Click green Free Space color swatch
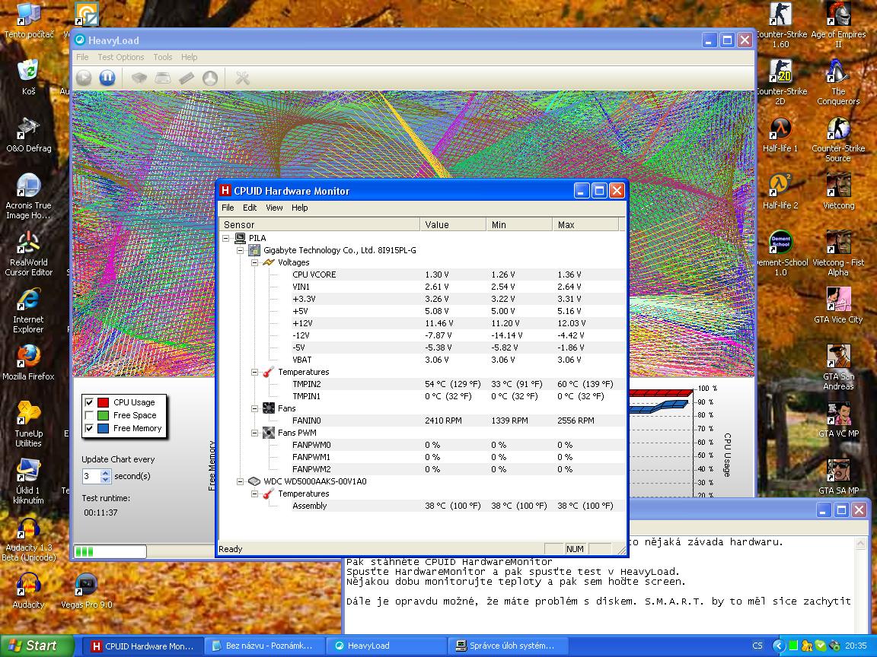This screenshot has height=657, width=877. click(103, 415)
